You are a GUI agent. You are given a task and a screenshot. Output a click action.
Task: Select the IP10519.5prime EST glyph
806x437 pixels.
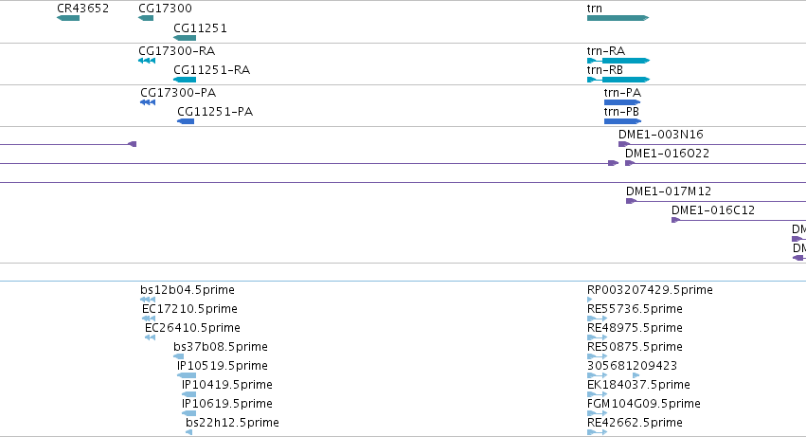click(186, 375)
